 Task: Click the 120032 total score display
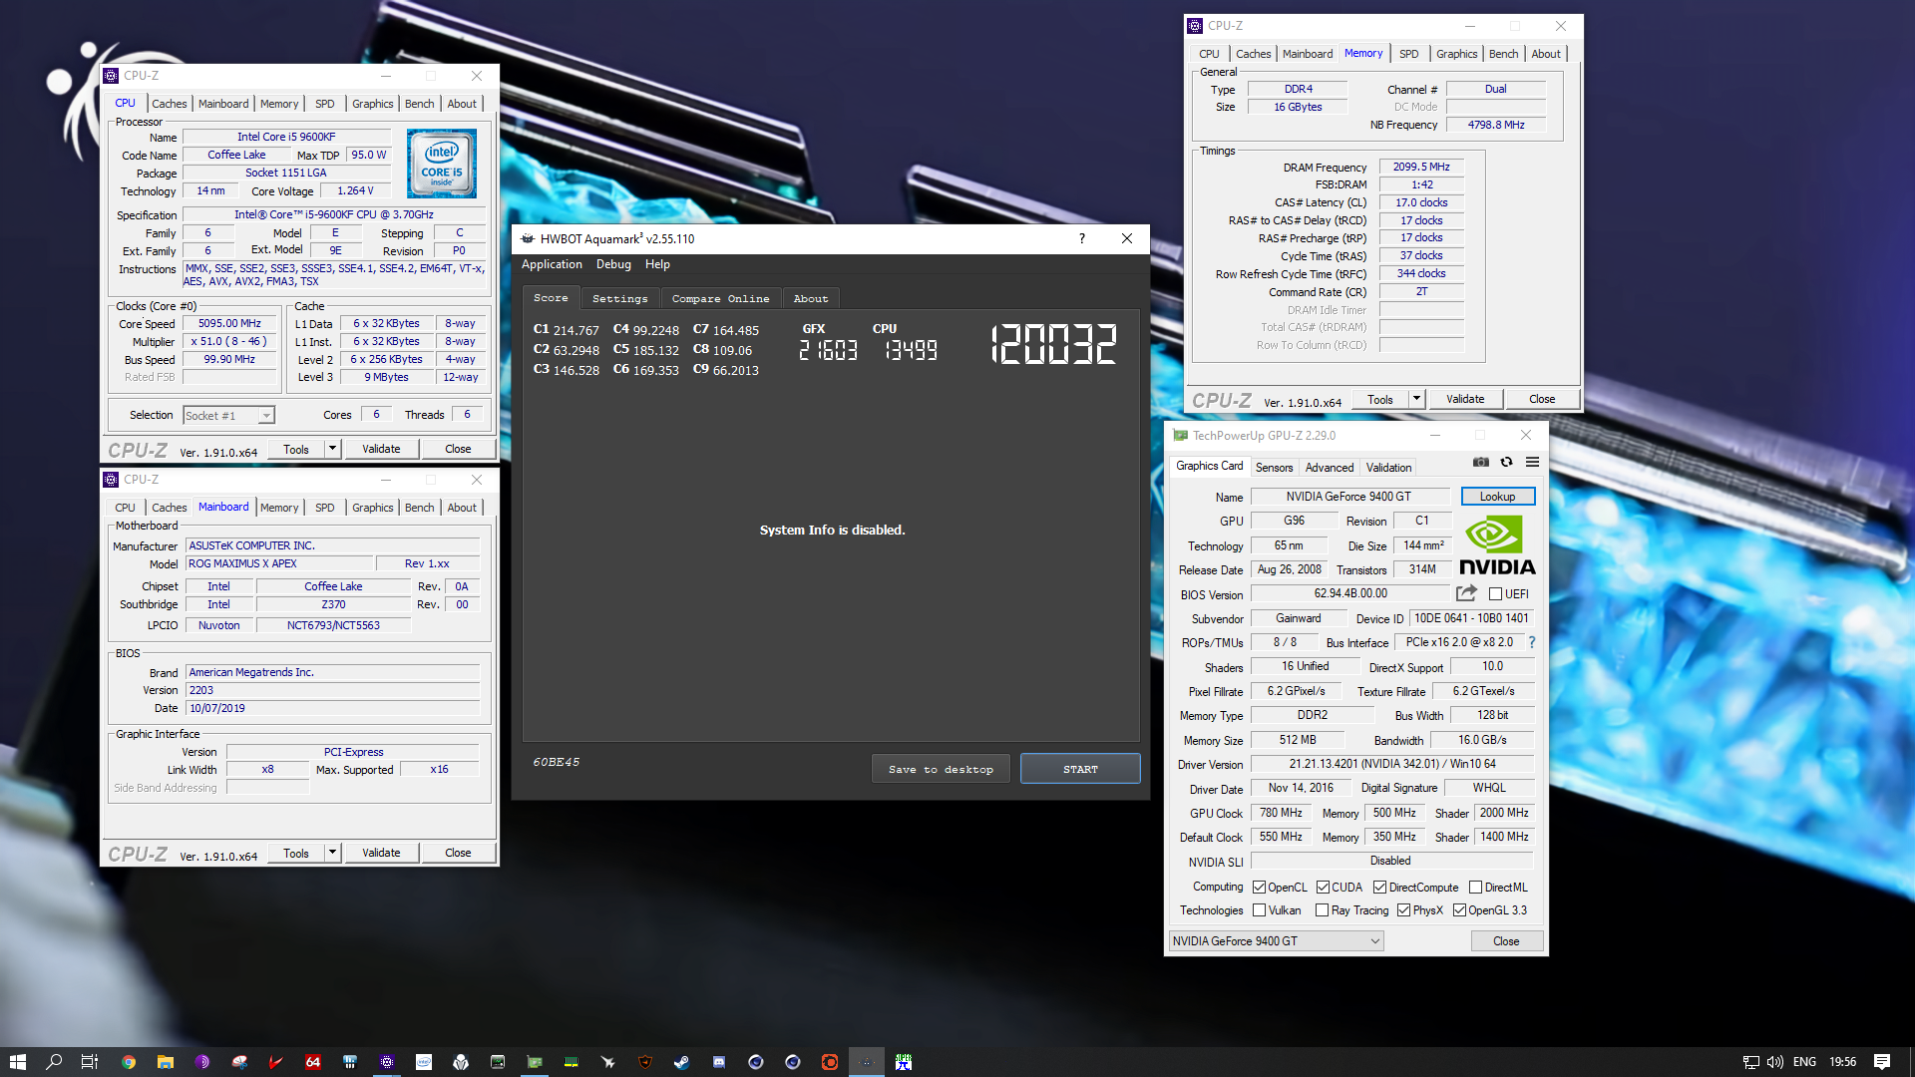click(1053, 344)
